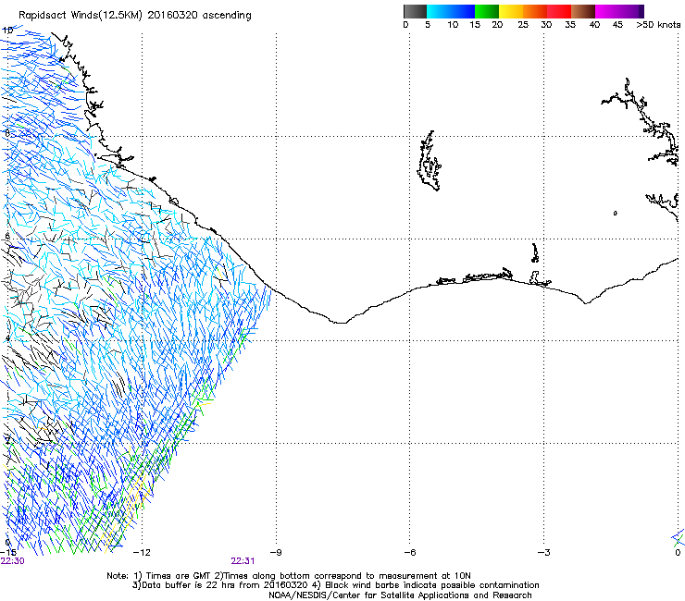Click the '25' label under the color scale
This screenshot has width=685, height=601.
click(x=523, y=25)
